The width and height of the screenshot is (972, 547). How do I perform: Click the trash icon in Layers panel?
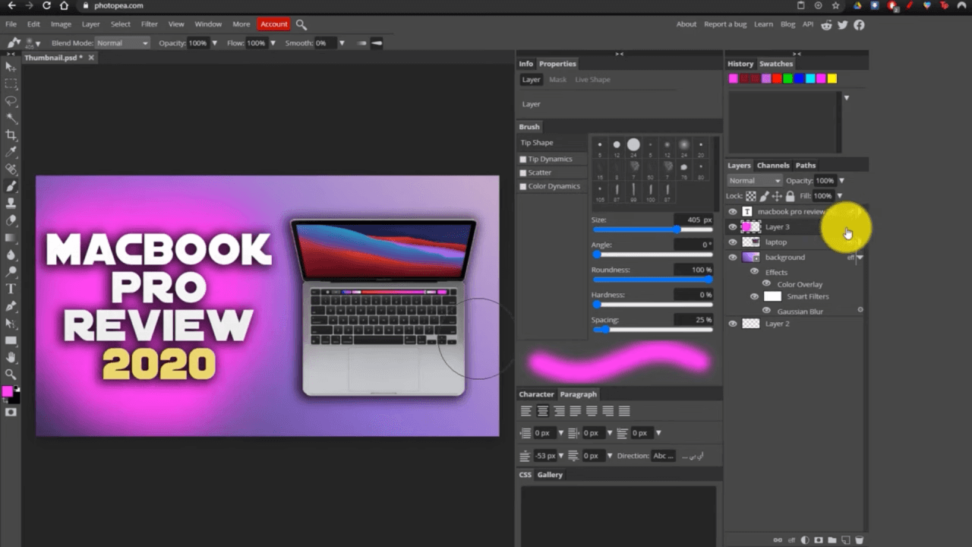point(859,540)
